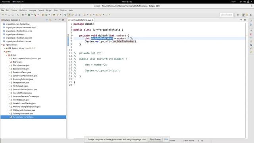Click the Hide link in Hangouts bar
The height and width of the screenshot is (143, 254).
click(x=166, y=139)
